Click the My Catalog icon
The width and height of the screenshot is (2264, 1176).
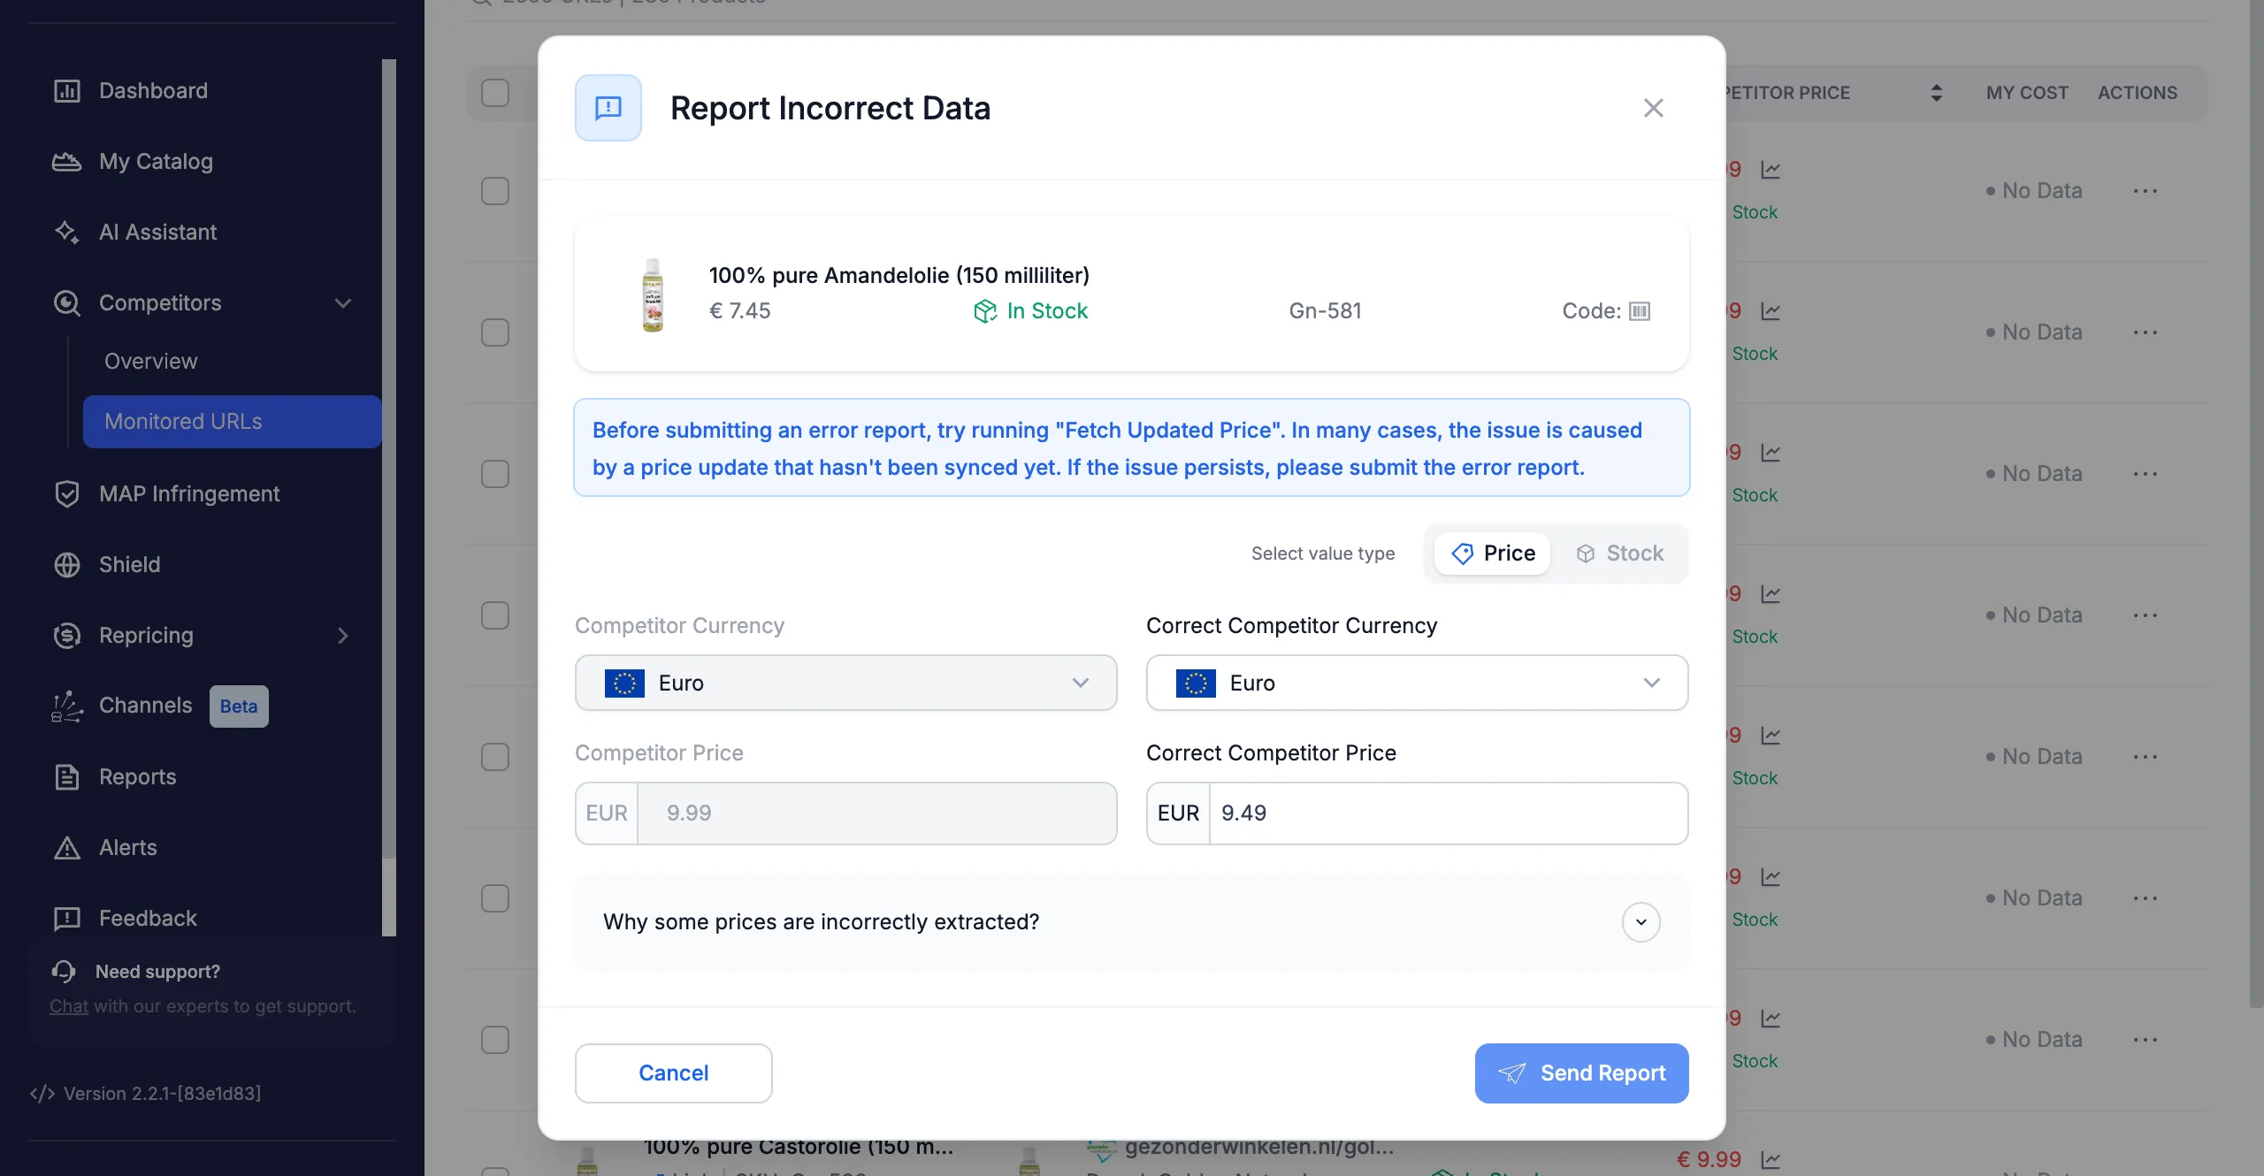coord(67,161)
